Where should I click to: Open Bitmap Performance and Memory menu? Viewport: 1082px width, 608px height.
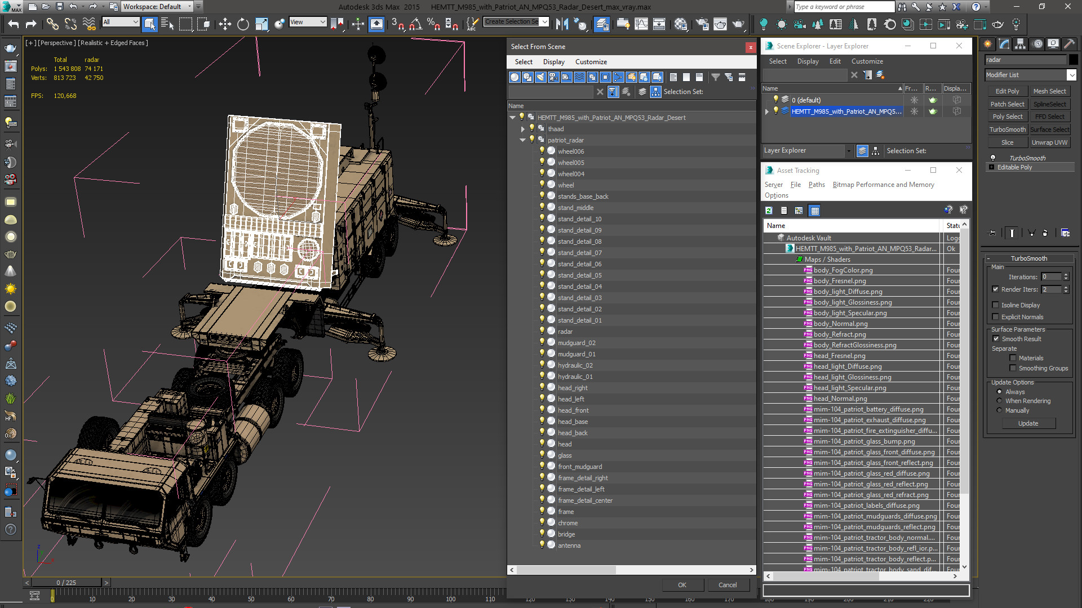click(883, 185)
